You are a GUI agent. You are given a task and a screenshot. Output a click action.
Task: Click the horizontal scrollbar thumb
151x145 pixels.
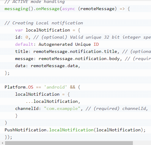pos(69,143)
